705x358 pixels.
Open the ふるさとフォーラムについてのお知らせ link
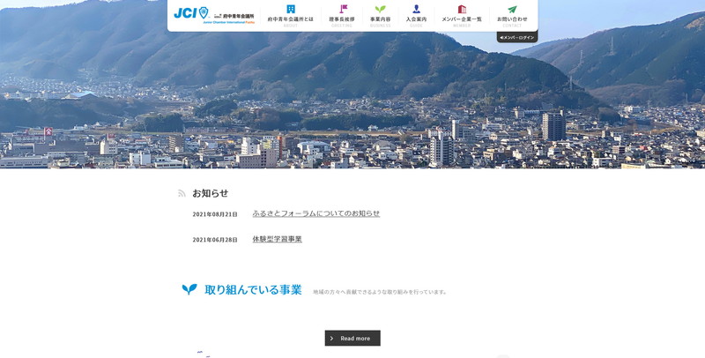(315, 213)
